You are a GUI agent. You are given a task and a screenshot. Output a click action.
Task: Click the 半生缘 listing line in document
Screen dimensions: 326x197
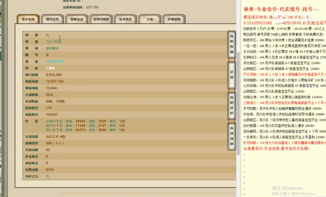pos(284,114)
